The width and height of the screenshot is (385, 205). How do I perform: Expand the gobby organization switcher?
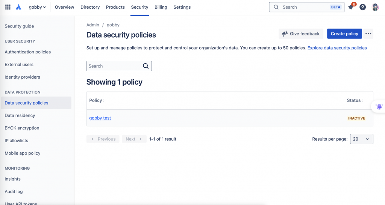tap(37, 7)
